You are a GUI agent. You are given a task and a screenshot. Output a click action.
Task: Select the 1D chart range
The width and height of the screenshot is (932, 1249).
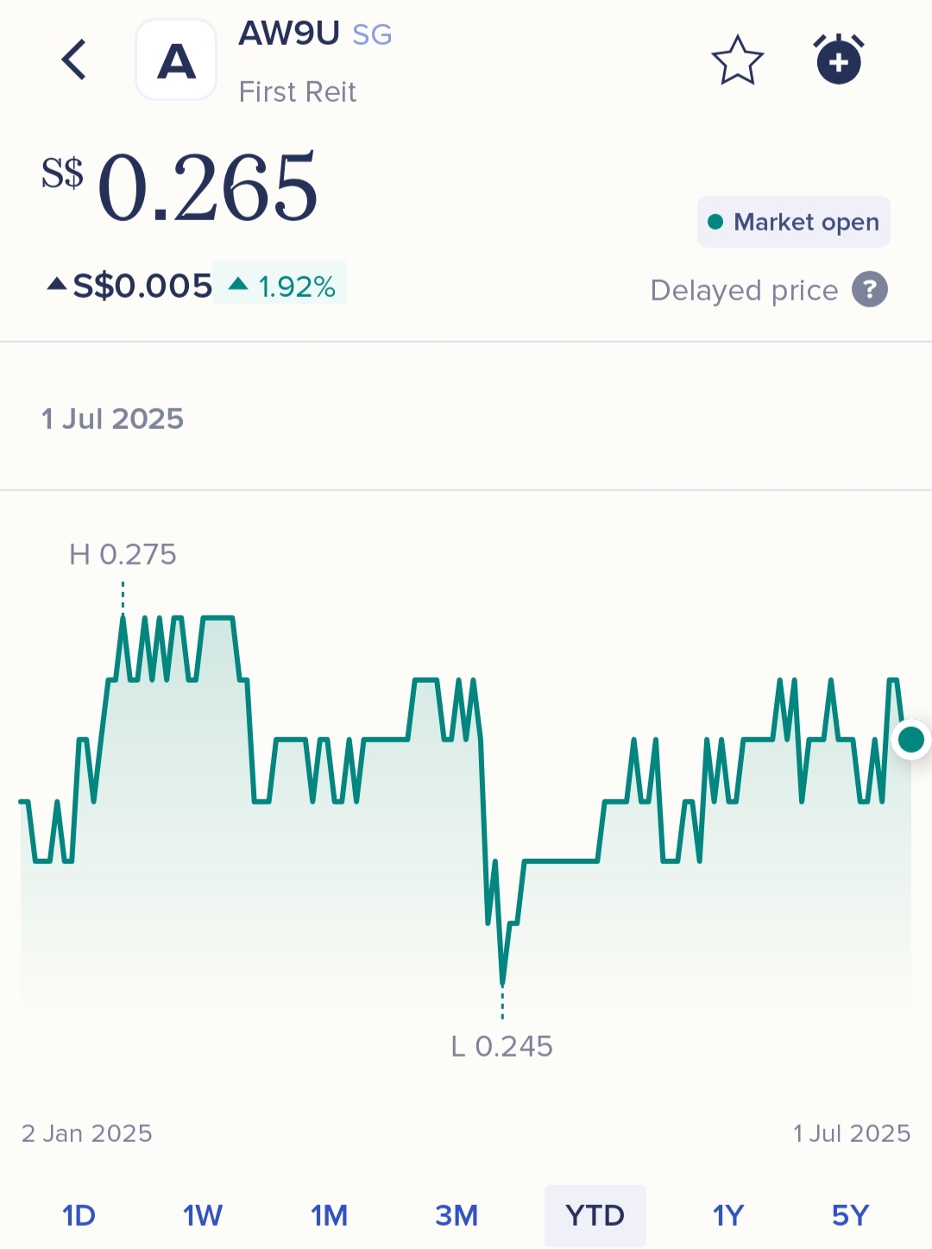tap(79, 1215)
